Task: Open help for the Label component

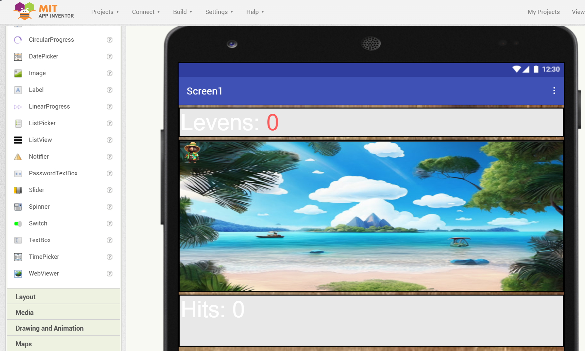Action: [x=109, y=90]
